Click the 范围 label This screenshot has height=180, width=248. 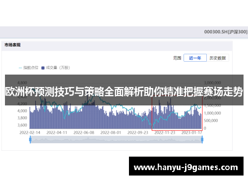point(177,58)
